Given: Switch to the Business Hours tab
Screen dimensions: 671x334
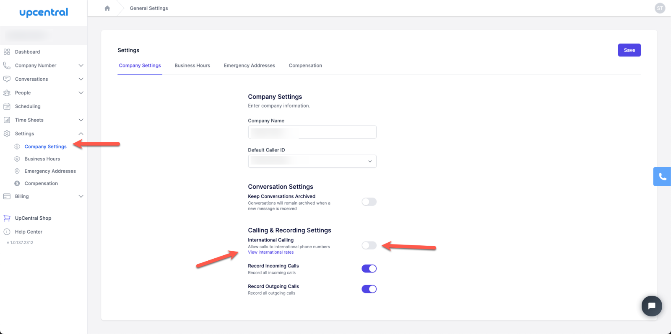Looking at the screenshot, I should click(192, 66).
